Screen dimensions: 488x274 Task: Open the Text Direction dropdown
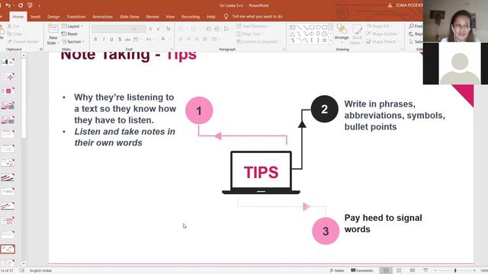tap(253, 27)
